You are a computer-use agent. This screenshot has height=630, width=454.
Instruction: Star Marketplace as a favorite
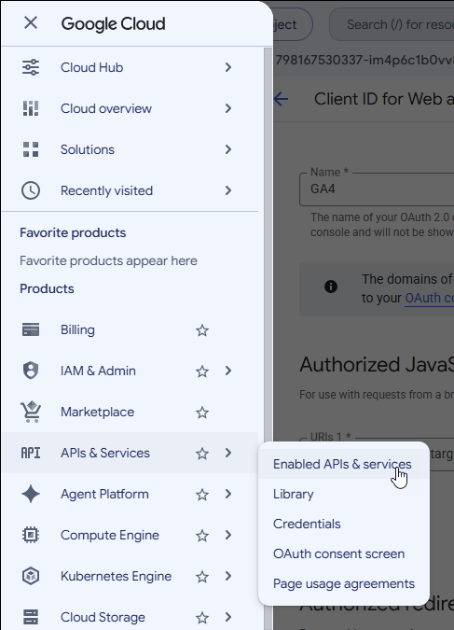click(x=202, y=413)
